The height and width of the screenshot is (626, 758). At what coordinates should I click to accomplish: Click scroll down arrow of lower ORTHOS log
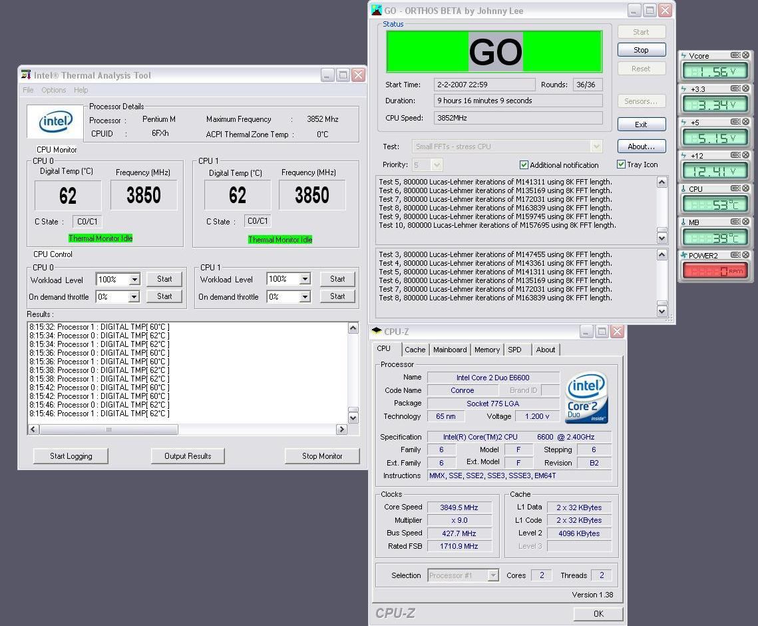(662, 311)
